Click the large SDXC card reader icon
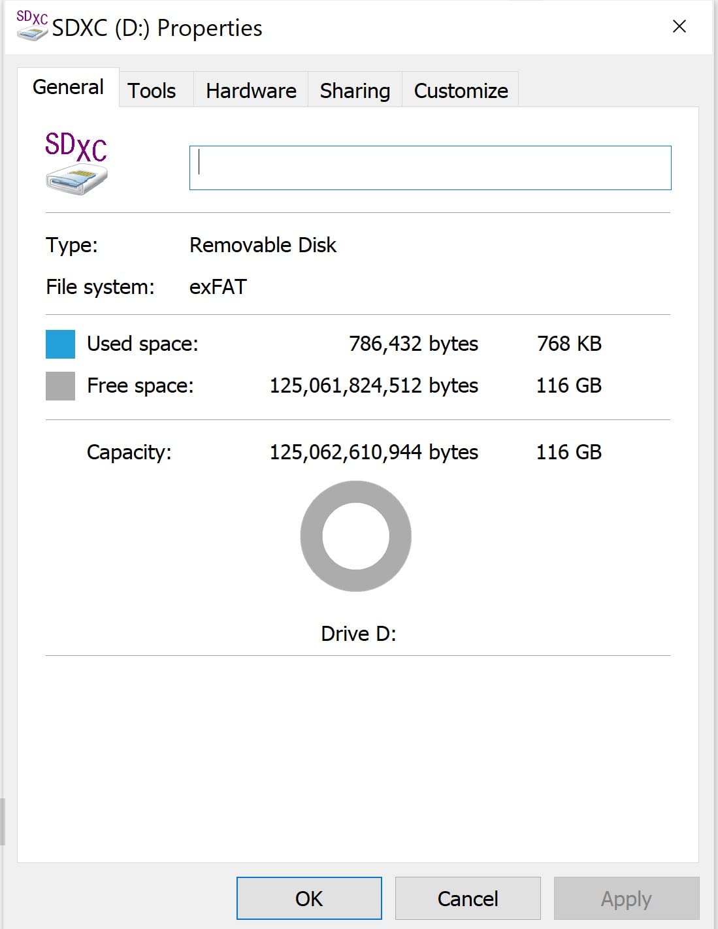718x929 pixels. click(76, 163)
